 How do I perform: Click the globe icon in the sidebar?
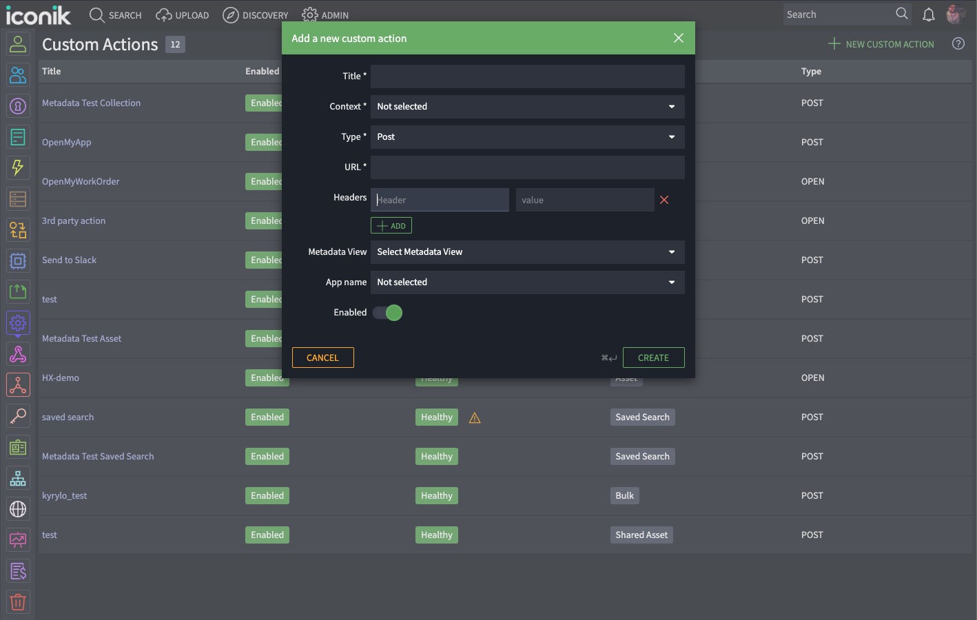click(x=18, y=508)
